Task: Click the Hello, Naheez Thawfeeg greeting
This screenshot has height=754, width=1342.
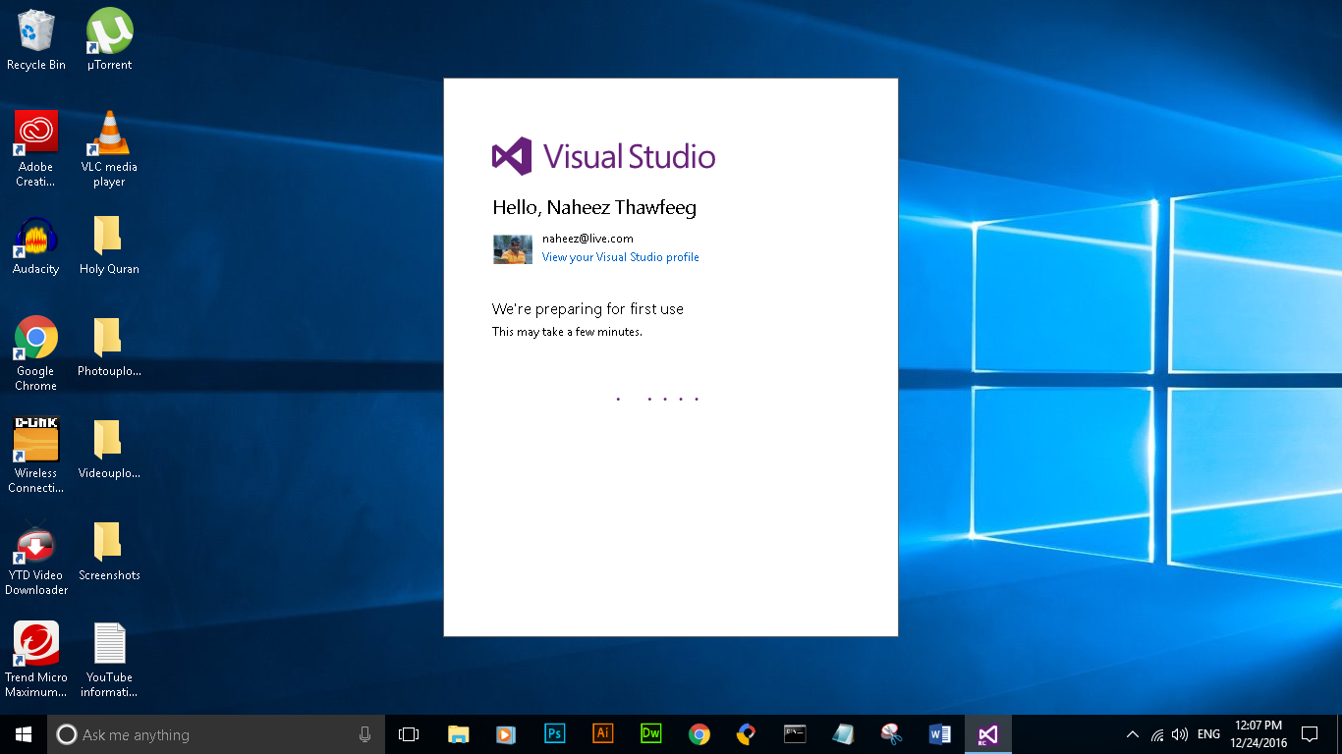Action: [594, 207]
